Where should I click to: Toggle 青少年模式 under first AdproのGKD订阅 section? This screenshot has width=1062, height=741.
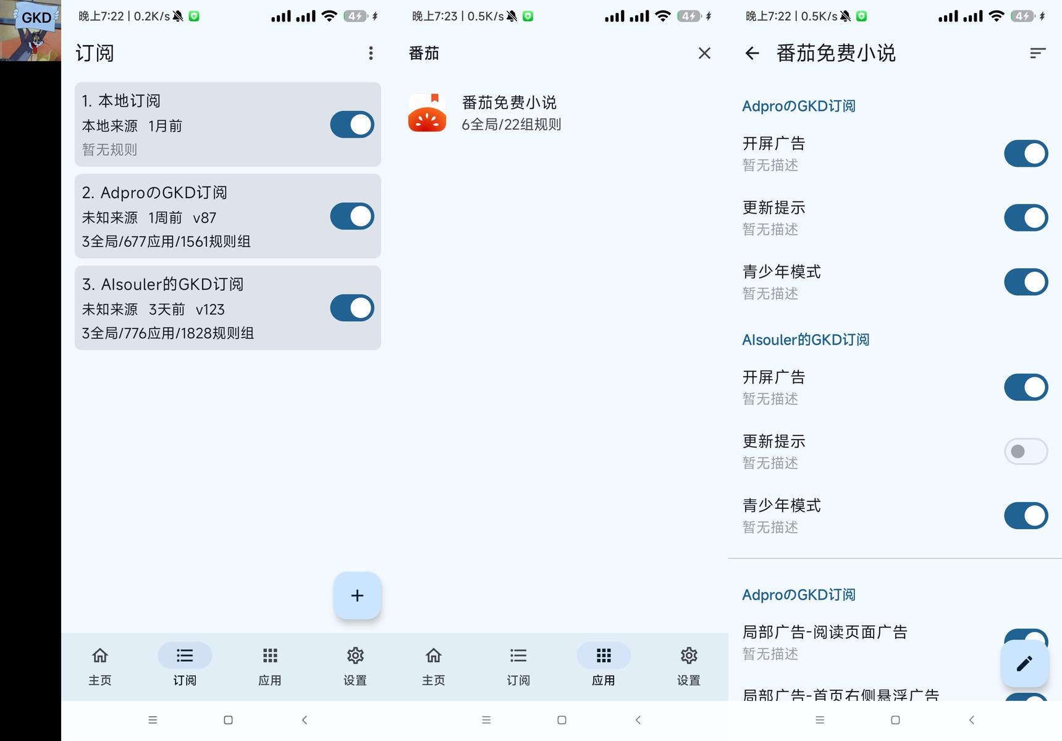click(1026, 282)
